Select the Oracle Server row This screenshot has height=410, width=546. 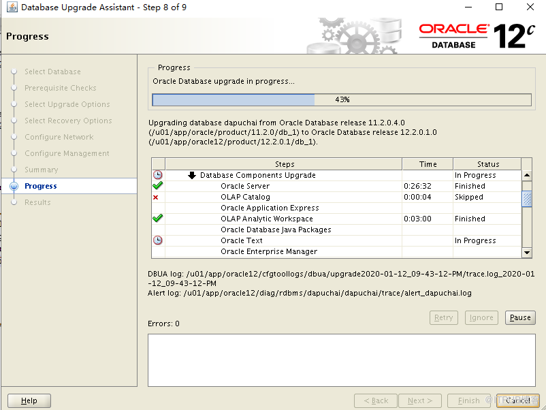[336, 186]
